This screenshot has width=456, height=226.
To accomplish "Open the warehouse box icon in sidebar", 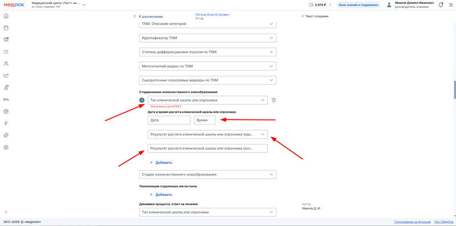I will click(6, 111).
